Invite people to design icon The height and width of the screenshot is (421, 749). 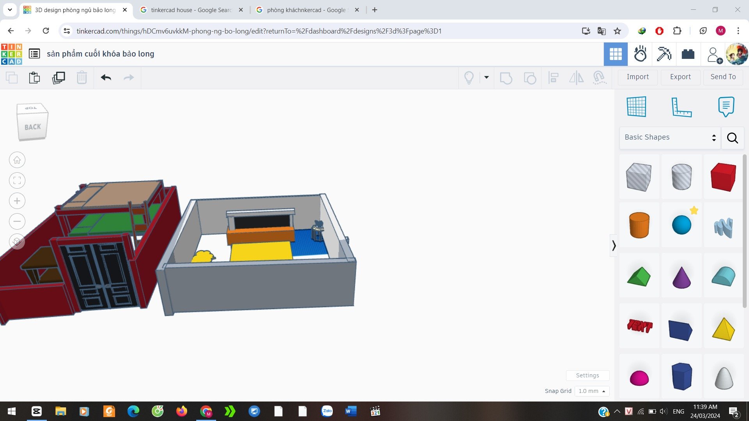coord(714,55)
